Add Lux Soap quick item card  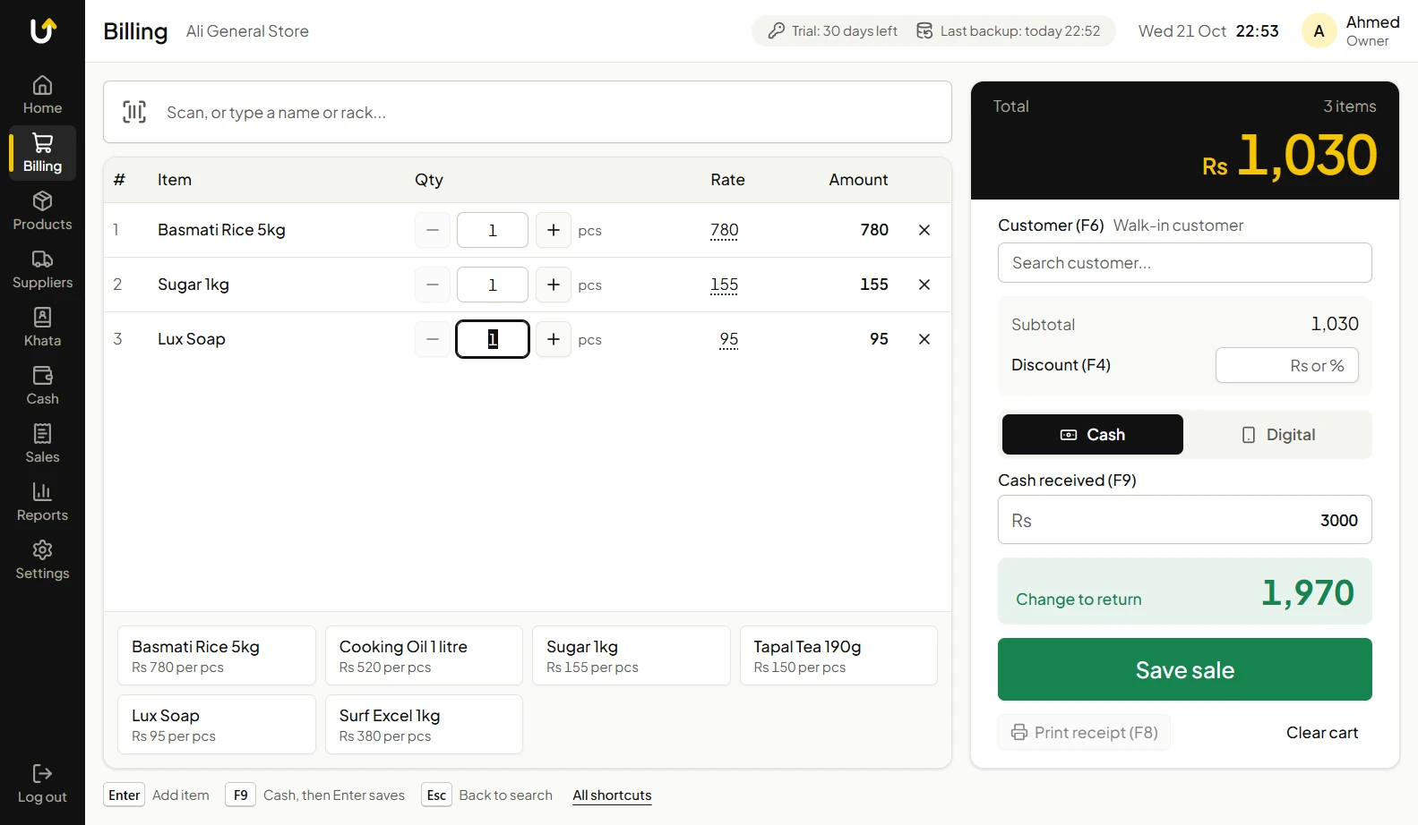tap(217, 725)
